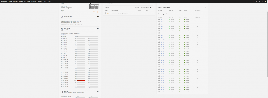Viewport: 268px width, 98px height.
Task: Collapse the Motherboard section chevron
Action: click(x=99, y=17)
